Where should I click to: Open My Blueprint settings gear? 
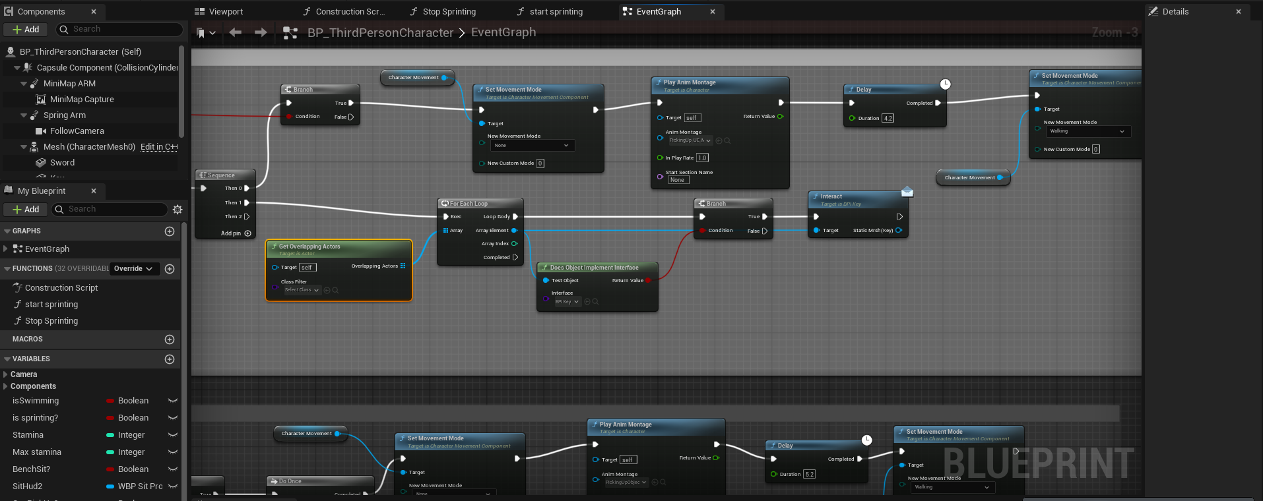click(177, 210)
